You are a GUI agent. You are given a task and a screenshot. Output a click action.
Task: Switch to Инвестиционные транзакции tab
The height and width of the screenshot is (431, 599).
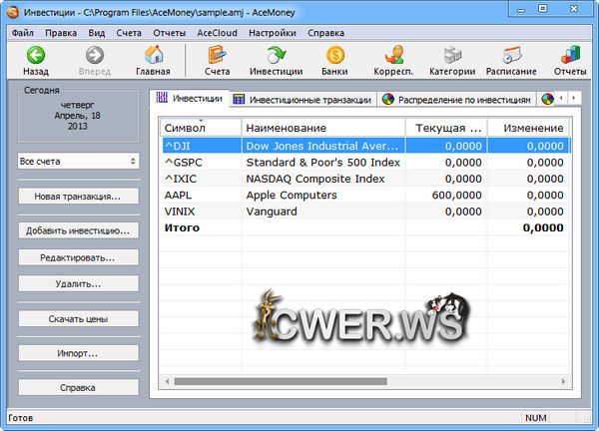point(301,100)
